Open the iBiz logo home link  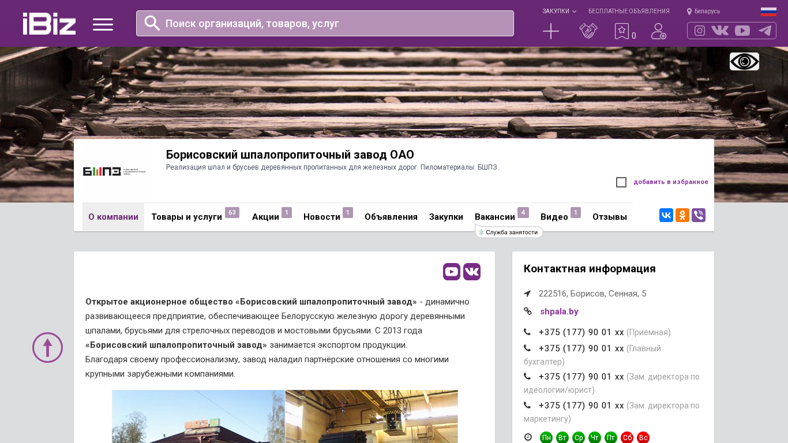click(49, 24)
